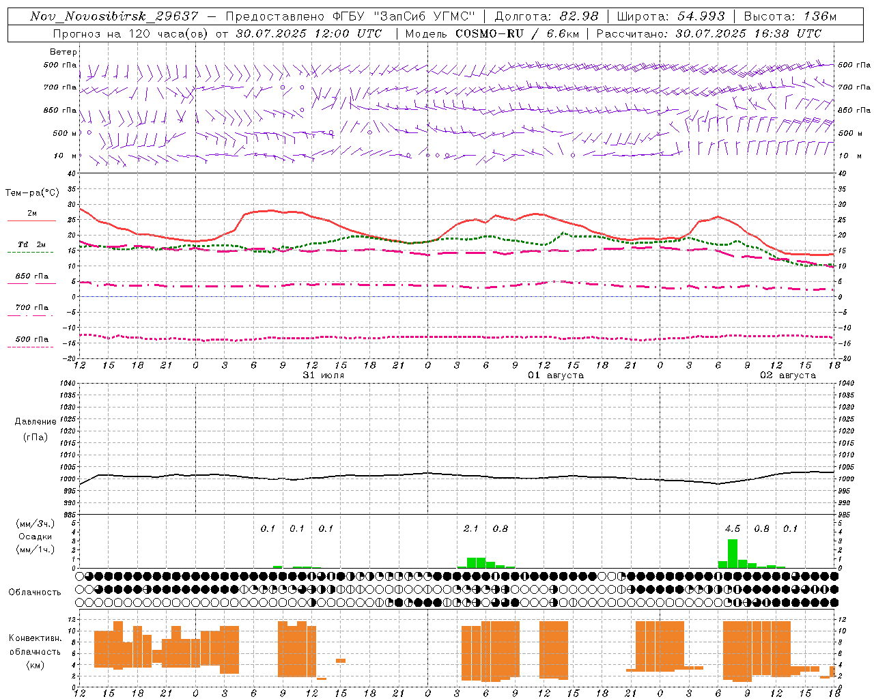Click the '(гПа)' unit under Давление
The height and width of the screenshot is (699, 874).
point(36,437)
